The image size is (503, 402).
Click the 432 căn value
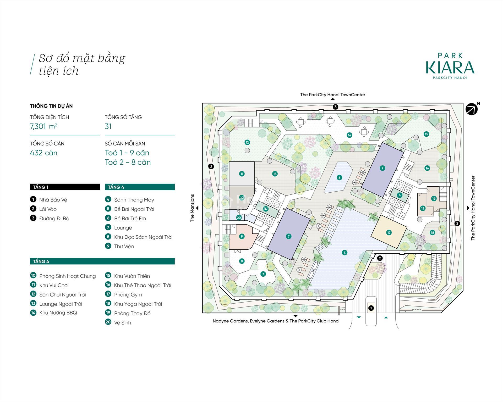43,153
